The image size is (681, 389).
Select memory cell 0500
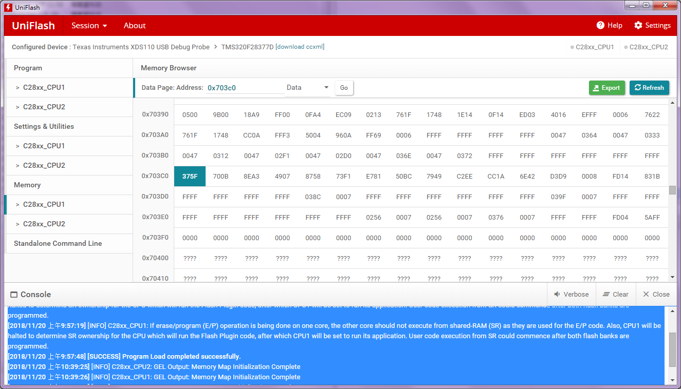(190, 115)
